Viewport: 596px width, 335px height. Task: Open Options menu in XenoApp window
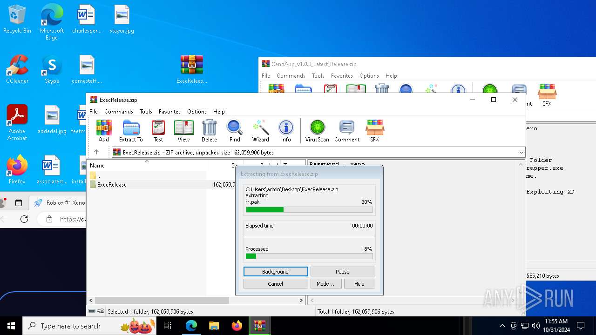coord(369,76)
